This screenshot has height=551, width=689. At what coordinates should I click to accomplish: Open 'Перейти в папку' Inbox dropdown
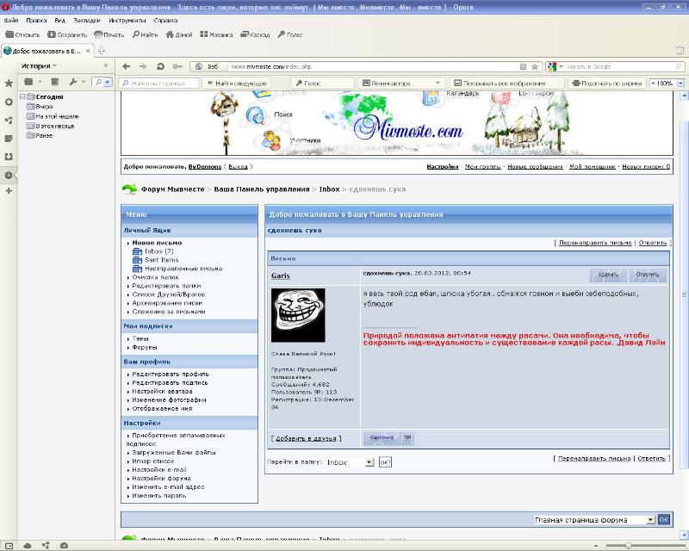pyautogui.click(x=351, y=462)
